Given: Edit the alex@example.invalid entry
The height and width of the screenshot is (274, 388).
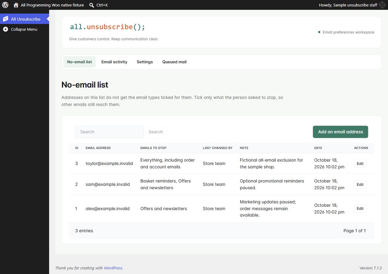Looking at the screenshot, I should [x=360, y=209].
